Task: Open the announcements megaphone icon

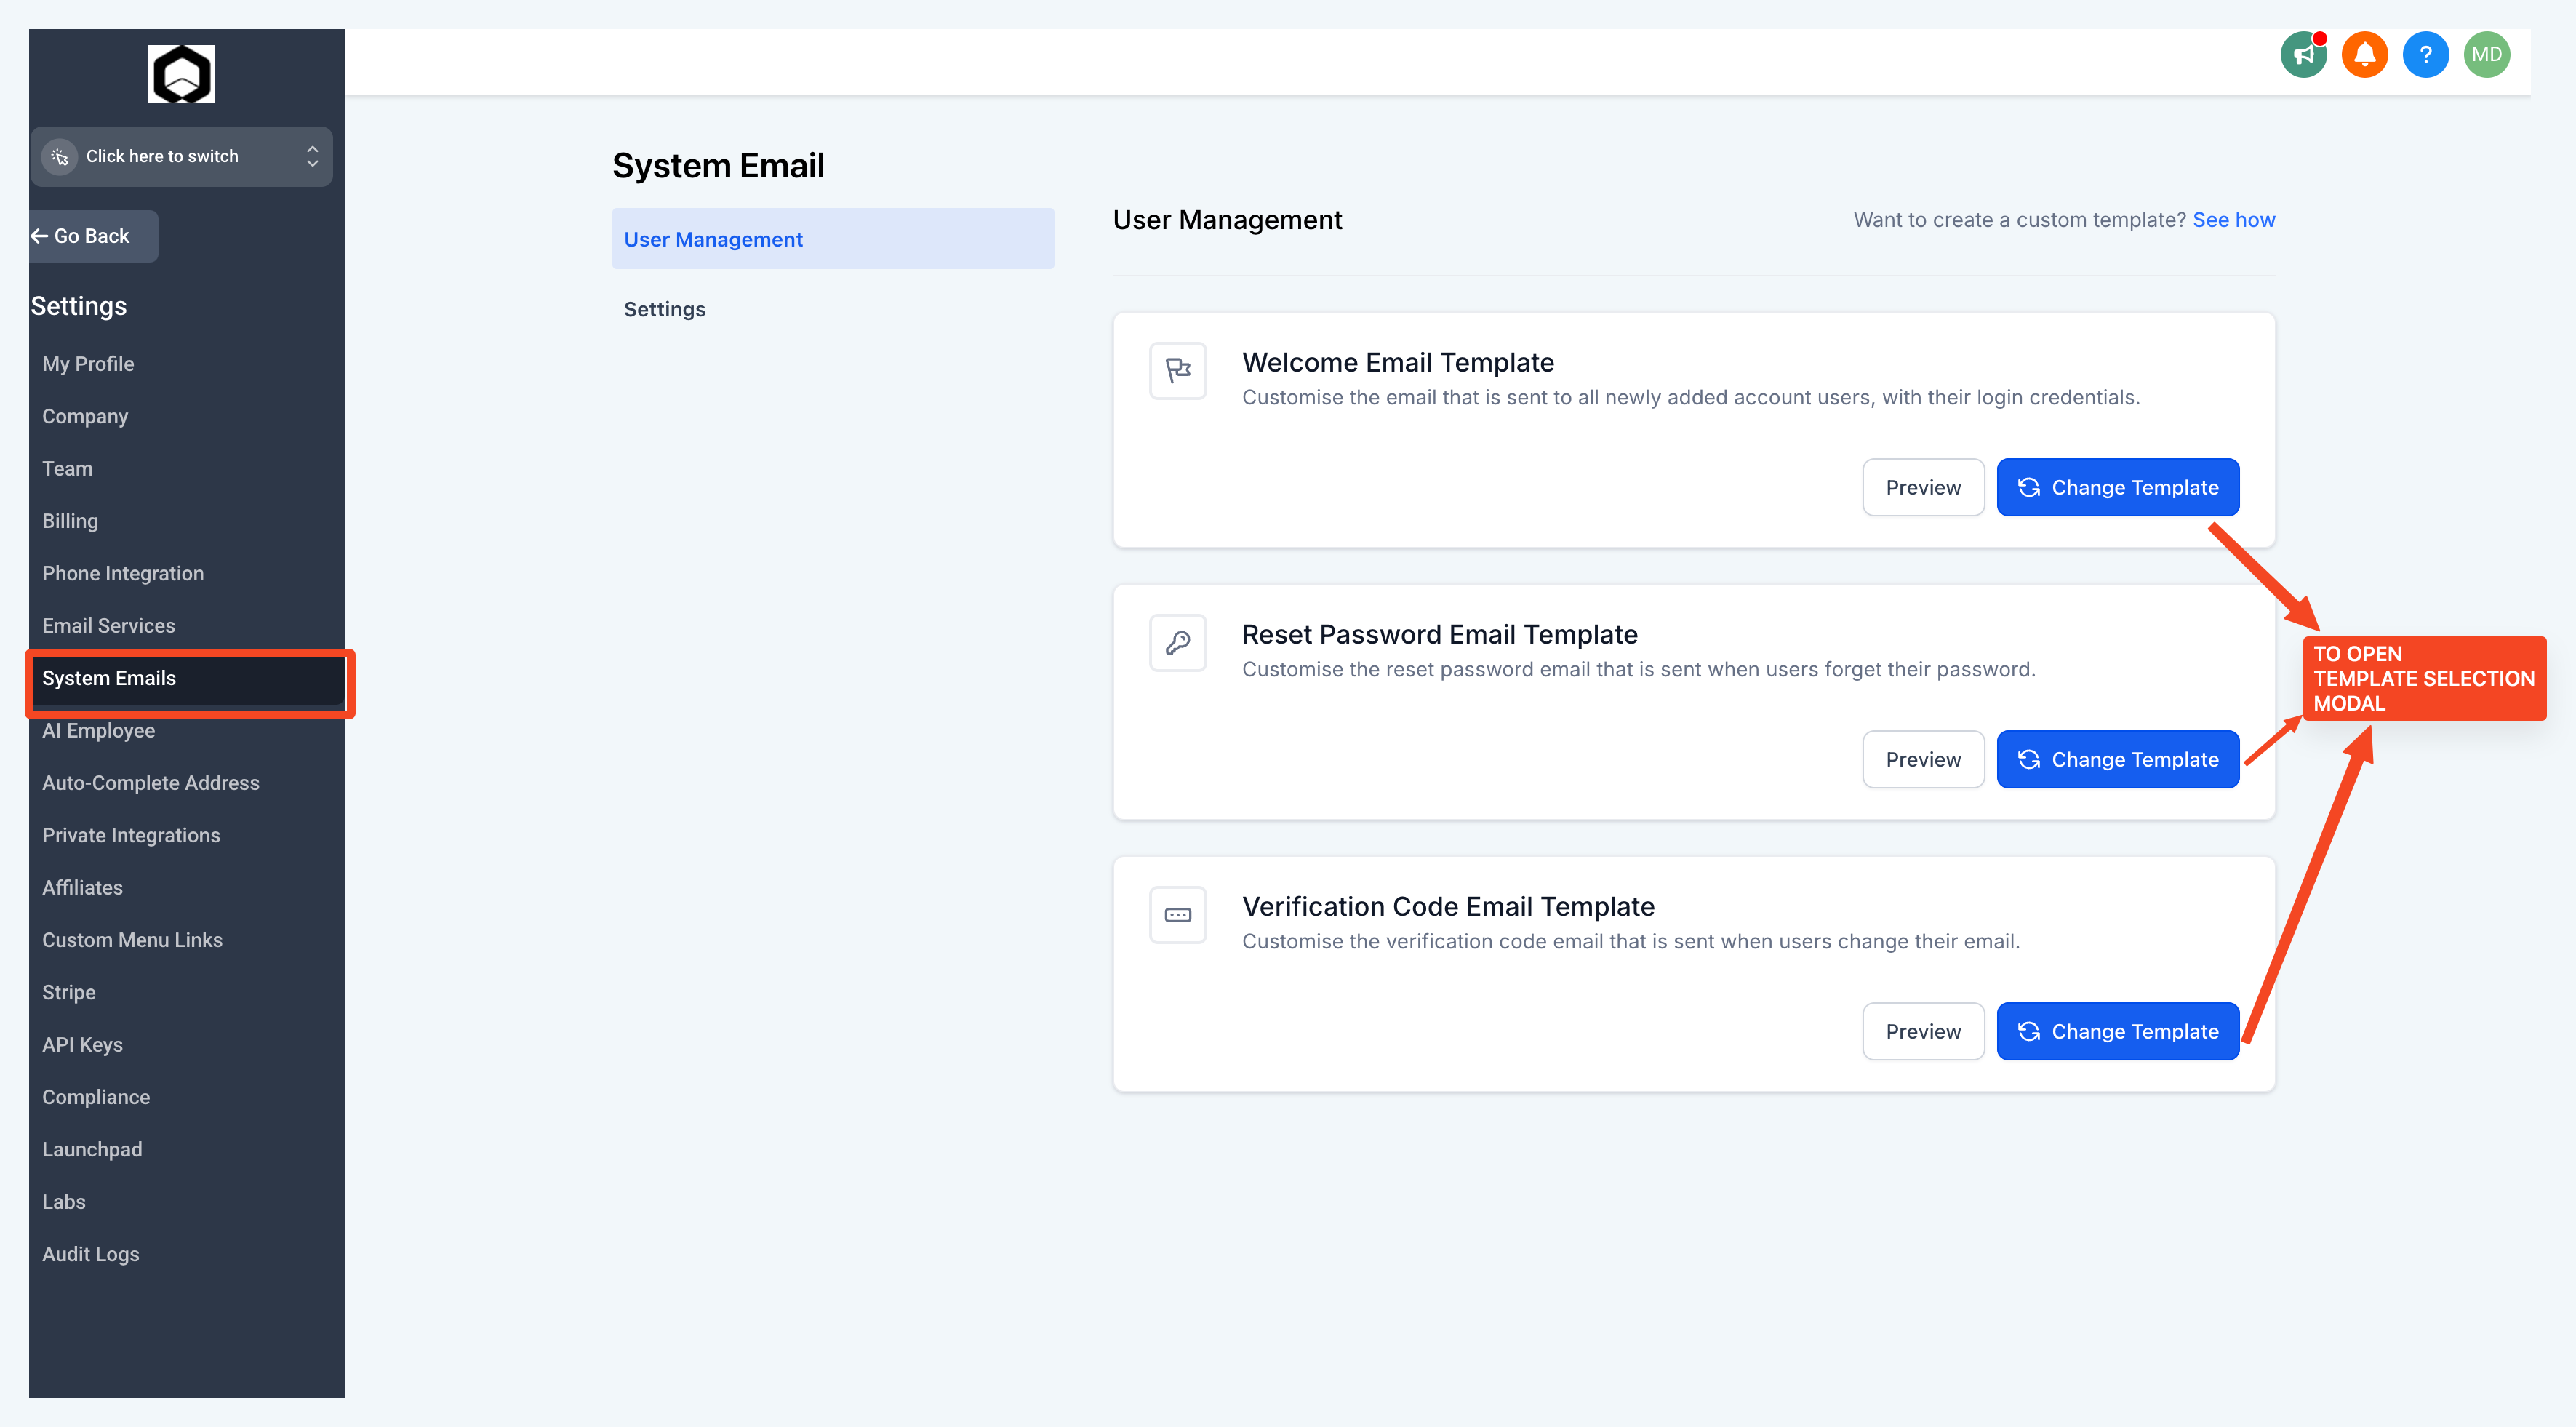Action: pyautogui.click(x=2303, y=55)
